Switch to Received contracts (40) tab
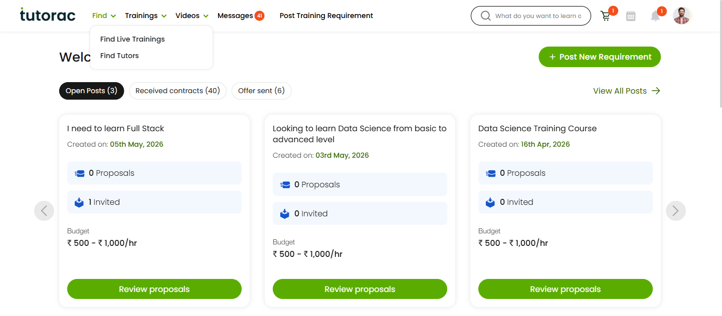The image size is (722, 316). 178,91
